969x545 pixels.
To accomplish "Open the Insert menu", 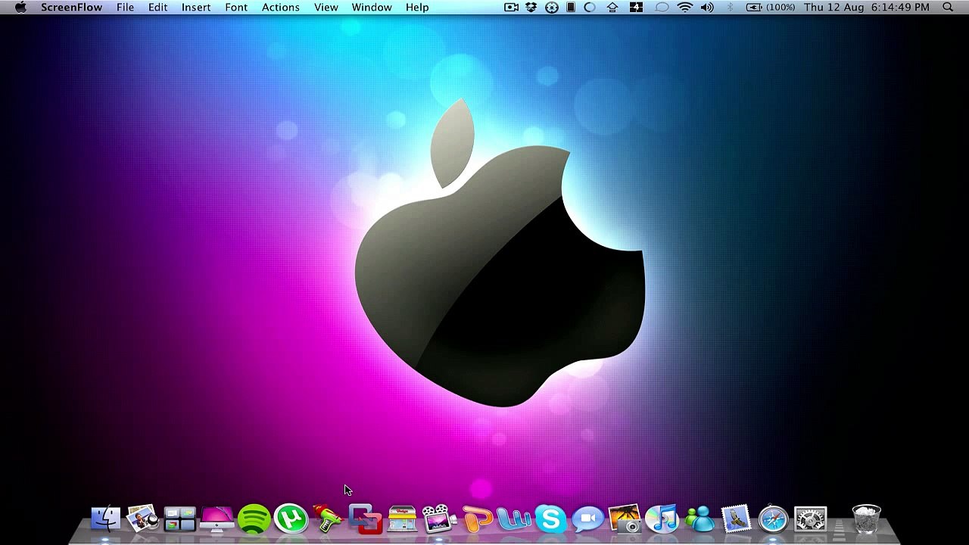I will coord(196,8).
